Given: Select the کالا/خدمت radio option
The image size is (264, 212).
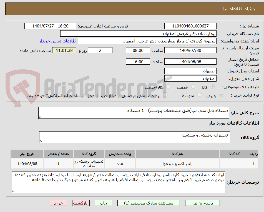Looking at the screenshot, I should point(168,87).
